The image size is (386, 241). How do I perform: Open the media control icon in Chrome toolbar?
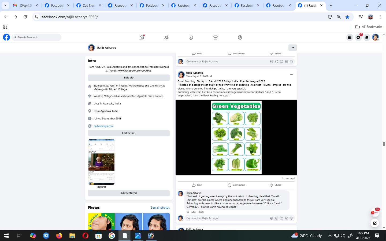click(x=361, y=17)
